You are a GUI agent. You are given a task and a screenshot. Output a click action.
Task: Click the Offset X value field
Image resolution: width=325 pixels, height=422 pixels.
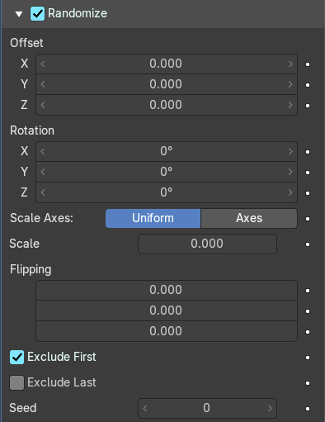tap(167, 64)
